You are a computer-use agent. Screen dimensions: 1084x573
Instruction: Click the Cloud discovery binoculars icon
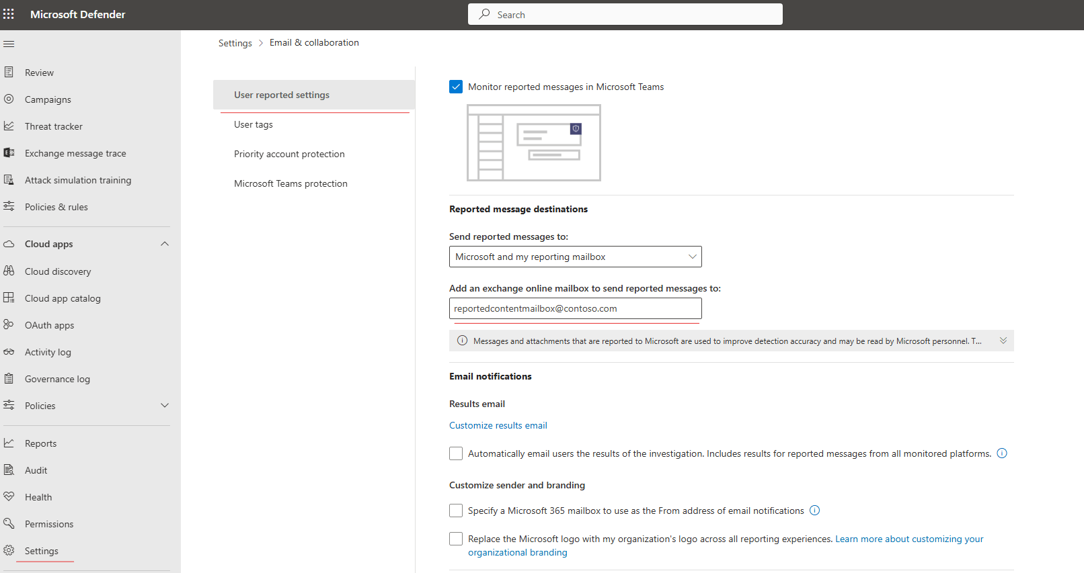pos(9,271)
